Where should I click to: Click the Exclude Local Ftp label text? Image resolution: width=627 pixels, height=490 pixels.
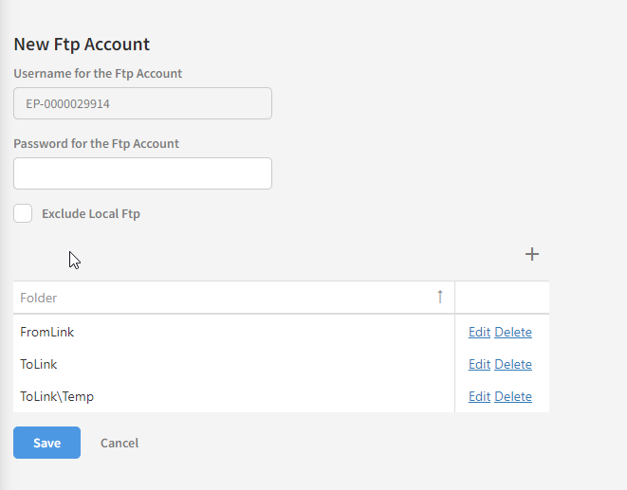pos(90,214)
